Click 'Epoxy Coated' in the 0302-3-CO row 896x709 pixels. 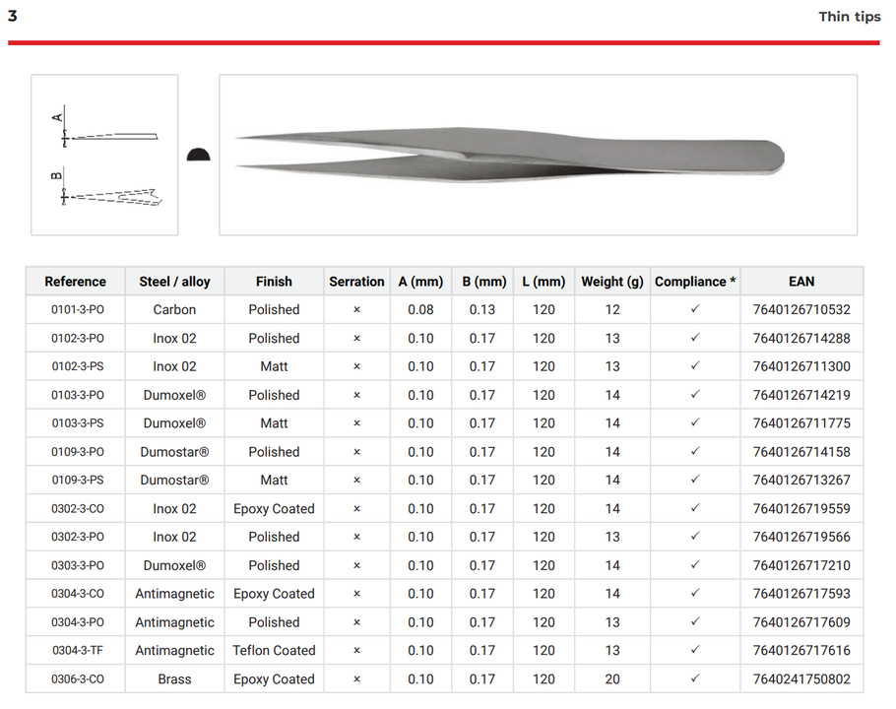275,508
